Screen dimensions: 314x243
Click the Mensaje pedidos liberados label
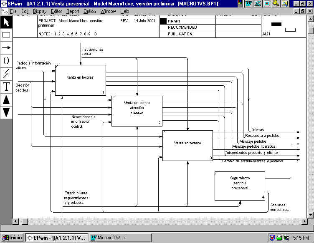click(x=254, y=146)
